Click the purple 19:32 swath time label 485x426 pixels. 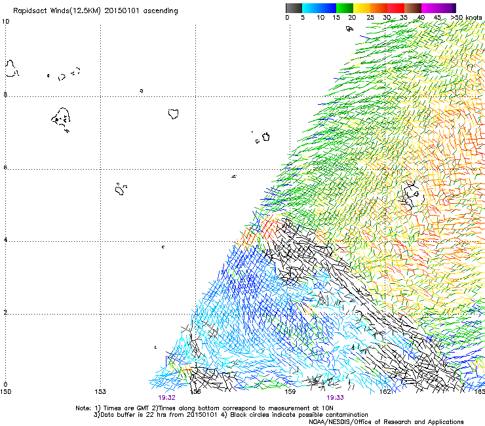tap(166, 398)
